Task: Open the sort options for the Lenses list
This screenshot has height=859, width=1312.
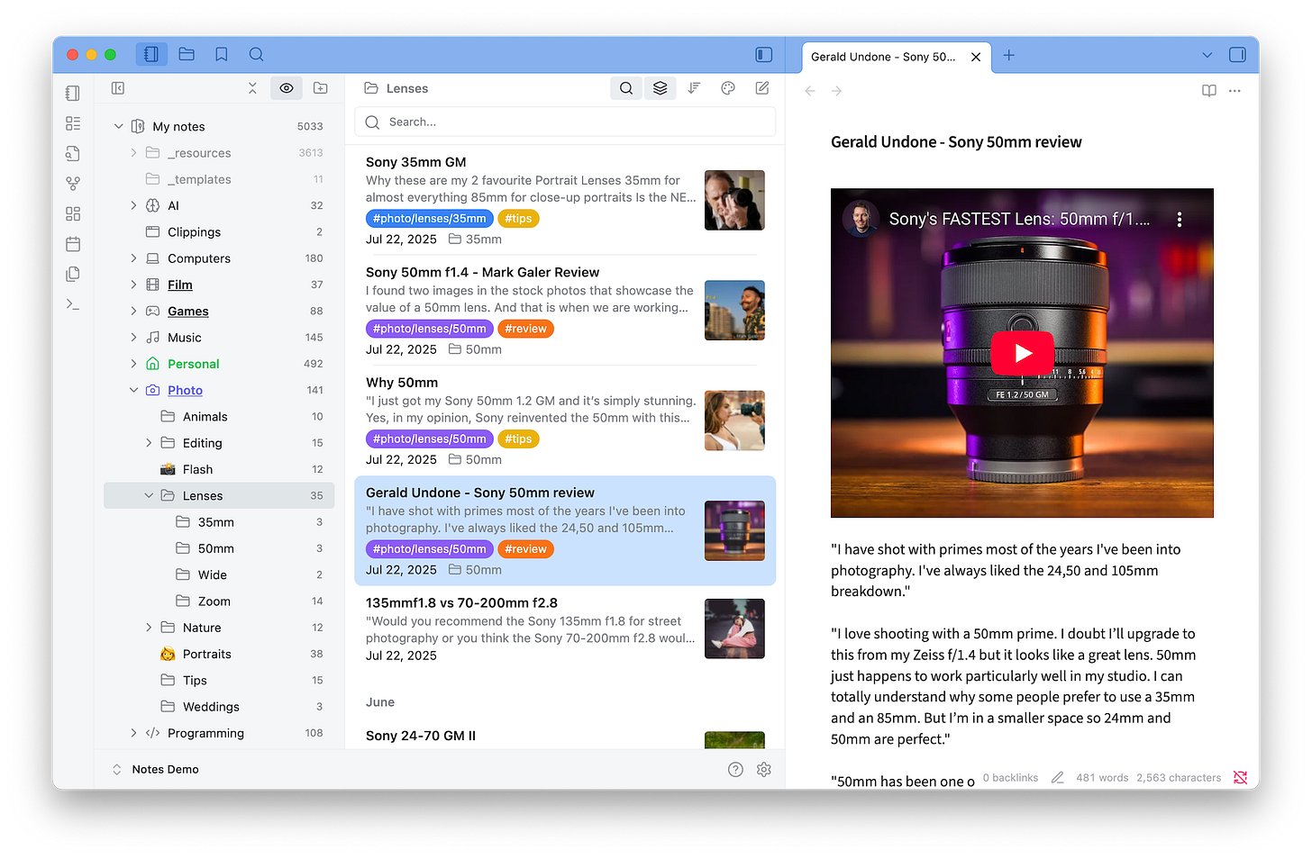Action: coord(694,87)
